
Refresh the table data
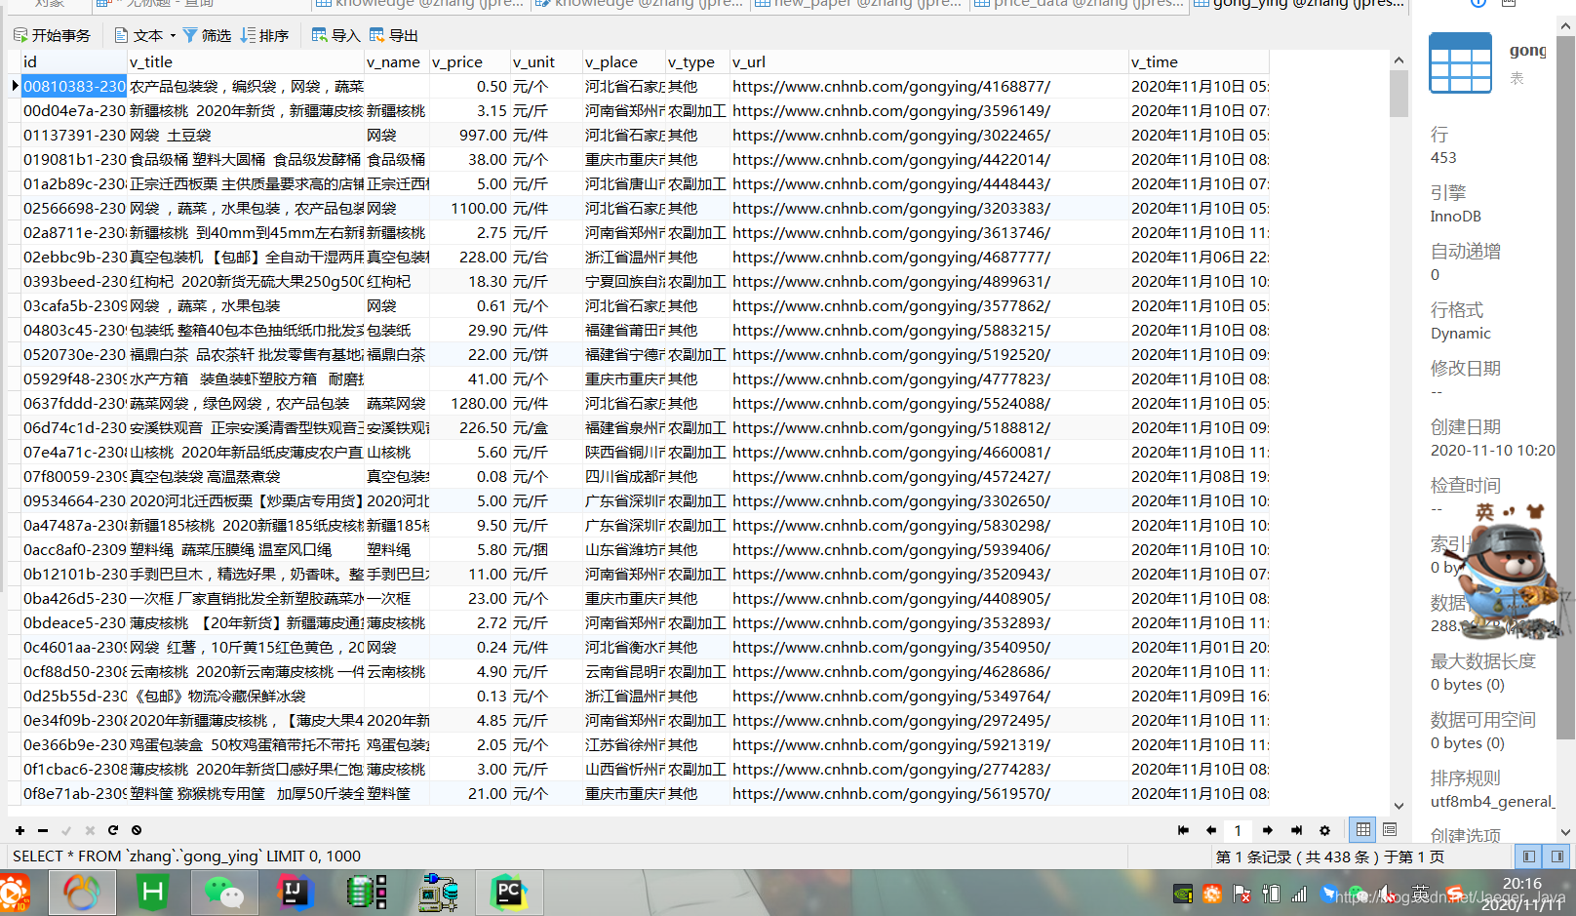[x=113, y=830]
